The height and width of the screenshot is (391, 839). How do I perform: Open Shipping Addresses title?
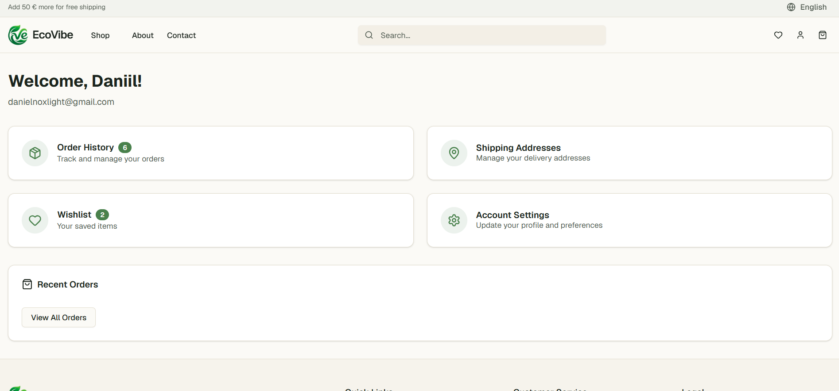518,148
